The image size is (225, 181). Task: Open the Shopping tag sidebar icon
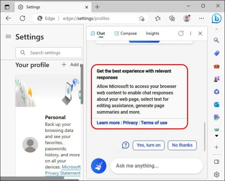click(x=217, y=53)
